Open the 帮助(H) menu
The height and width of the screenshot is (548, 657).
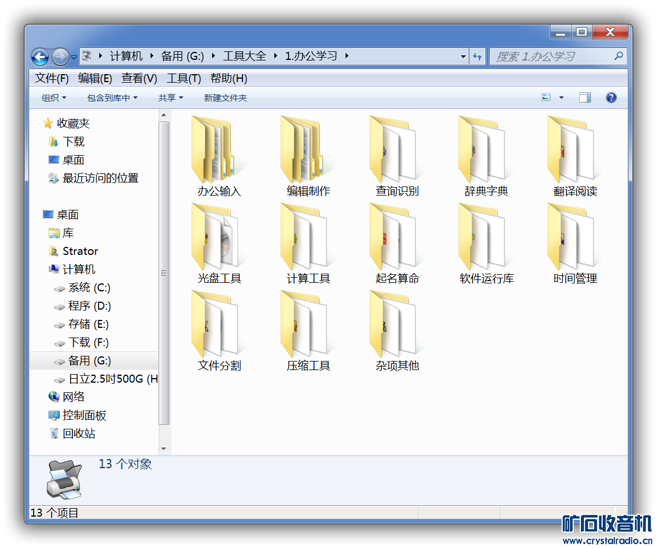point(229,78)
